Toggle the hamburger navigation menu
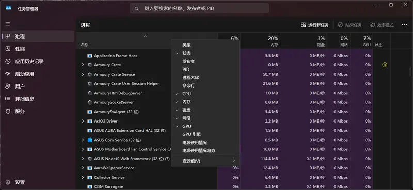The height and width of the screenshot is (190, 413). 8,24
